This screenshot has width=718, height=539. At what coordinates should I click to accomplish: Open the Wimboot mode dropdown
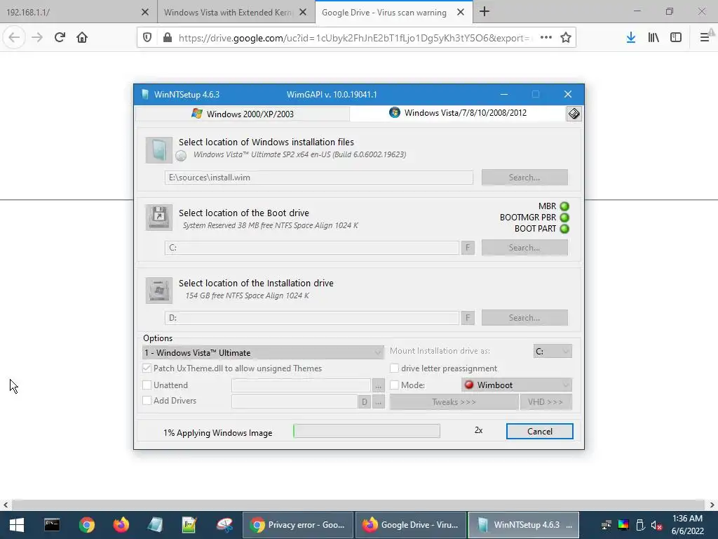click(517, 385)
